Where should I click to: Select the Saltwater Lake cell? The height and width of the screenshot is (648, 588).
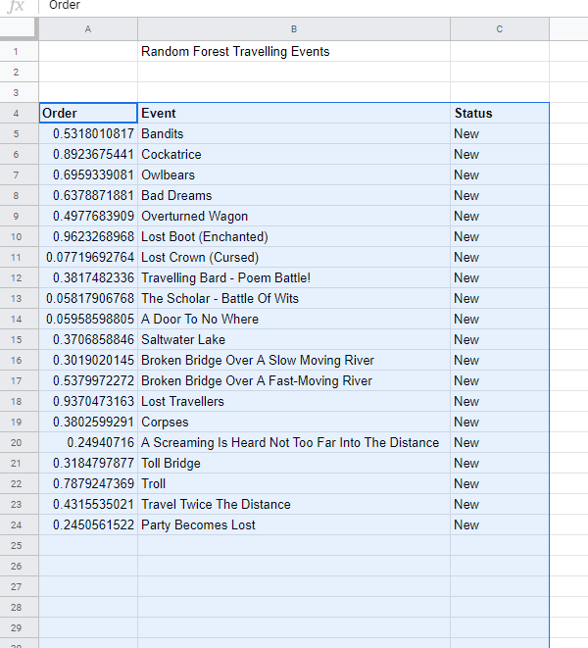tap(294, 340)
